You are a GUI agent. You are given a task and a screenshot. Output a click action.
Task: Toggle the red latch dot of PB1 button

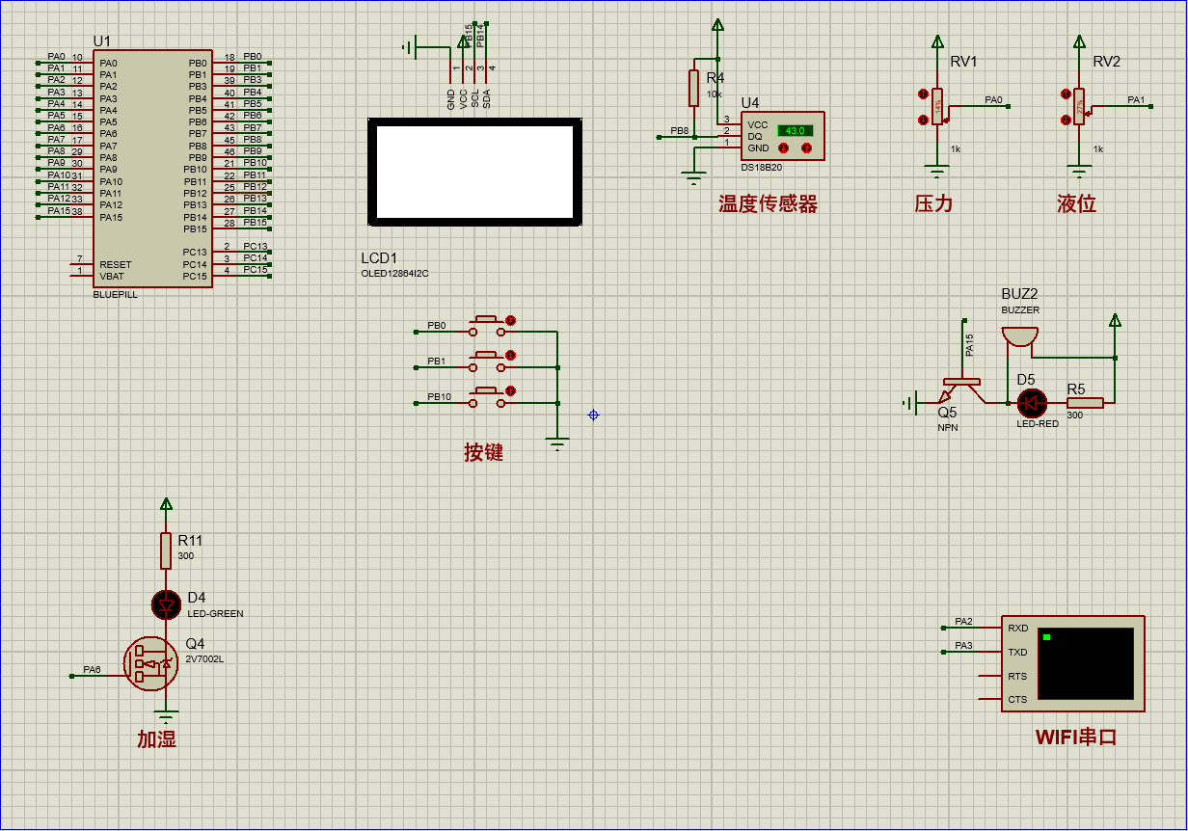[x=510, y=356]
